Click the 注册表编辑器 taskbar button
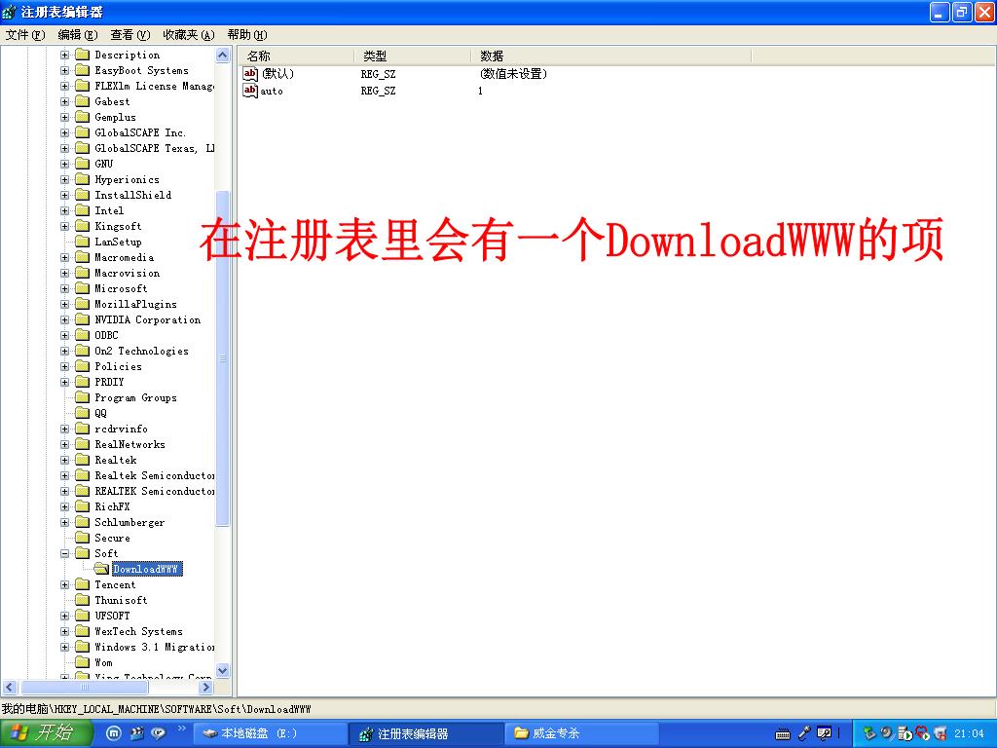This screenshot has width=997, height=748. click(x=426, y=733)
